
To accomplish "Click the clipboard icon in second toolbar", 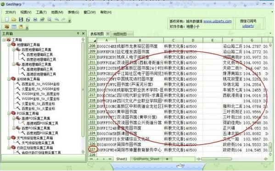I will coord(21,27).
